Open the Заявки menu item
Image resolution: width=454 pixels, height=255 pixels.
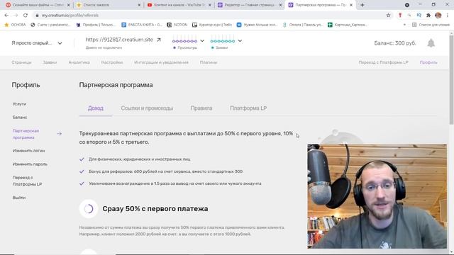point(50,62)
